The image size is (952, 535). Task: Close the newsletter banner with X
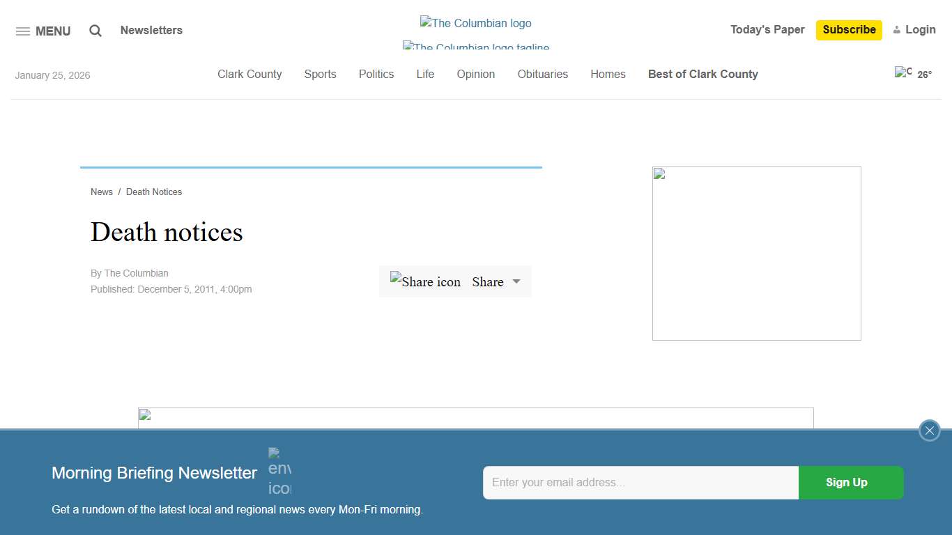click(x=929, y=431)
